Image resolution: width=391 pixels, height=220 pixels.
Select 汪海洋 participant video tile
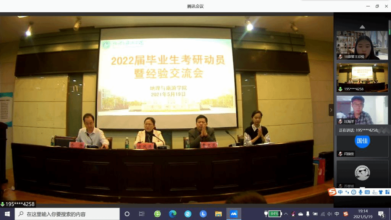362,110
